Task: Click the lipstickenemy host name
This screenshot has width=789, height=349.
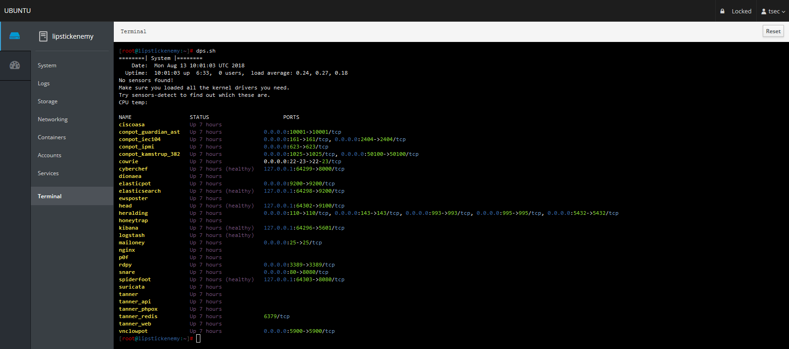Action: (73, 36)
